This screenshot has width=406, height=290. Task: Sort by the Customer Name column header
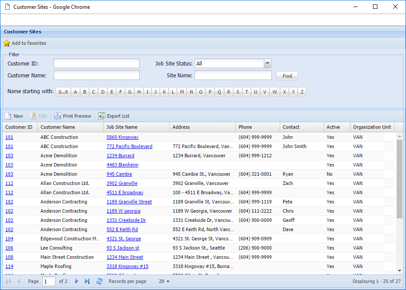pos(58,127)
